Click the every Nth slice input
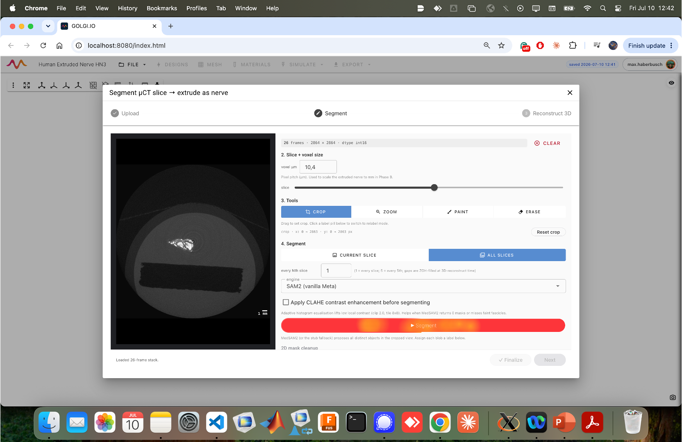This screenshot has height=442, width=682. click(x=336, y=271)
